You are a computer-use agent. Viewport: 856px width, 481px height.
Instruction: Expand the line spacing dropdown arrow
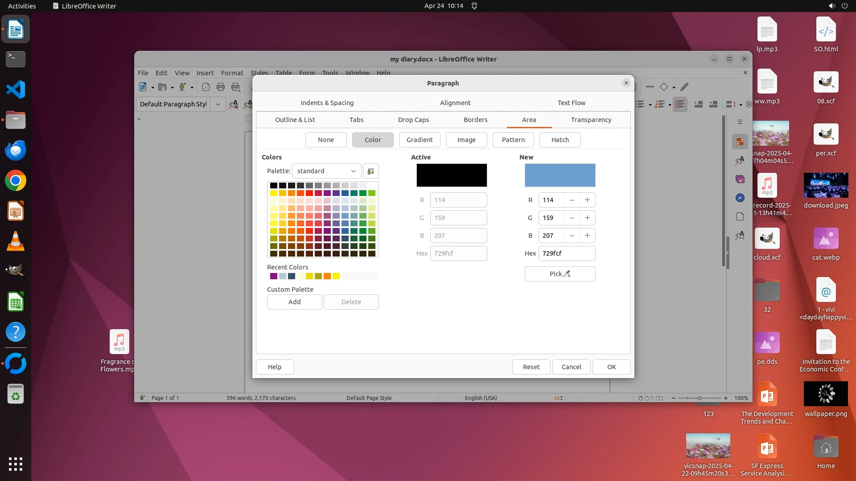741,105
